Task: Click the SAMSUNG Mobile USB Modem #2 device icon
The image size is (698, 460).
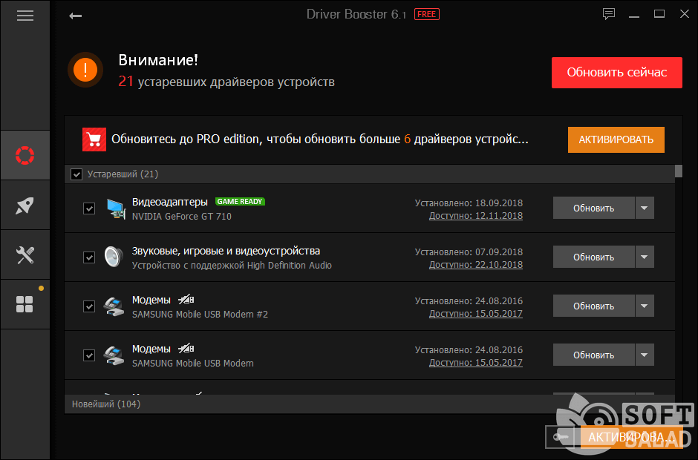Action: (x=114, y=306)
